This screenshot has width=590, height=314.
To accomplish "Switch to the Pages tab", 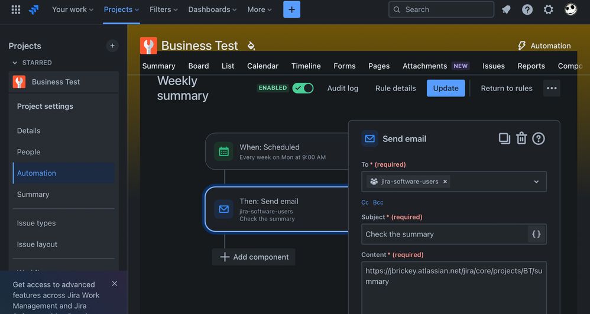I will coord(379,66).
